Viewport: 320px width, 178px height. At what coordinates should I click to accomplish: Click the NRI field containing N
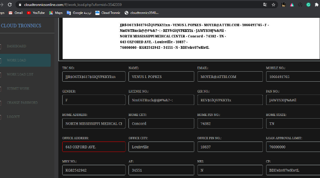(x=230, y=170)
